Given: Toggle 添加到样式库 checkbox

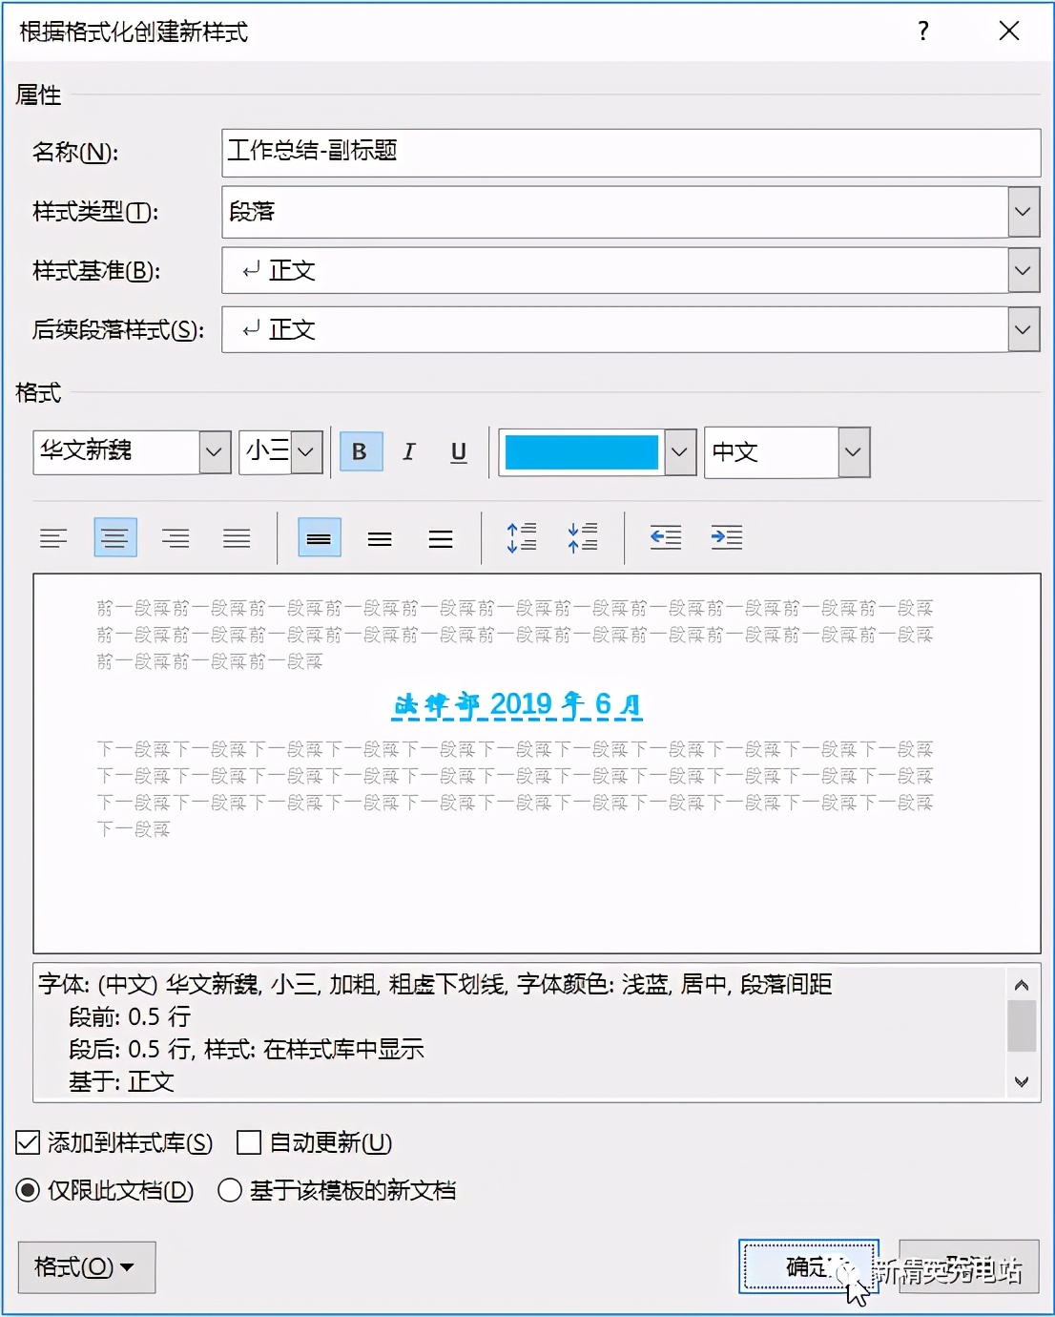Looking at the screenshot, I should point(28,1142).
